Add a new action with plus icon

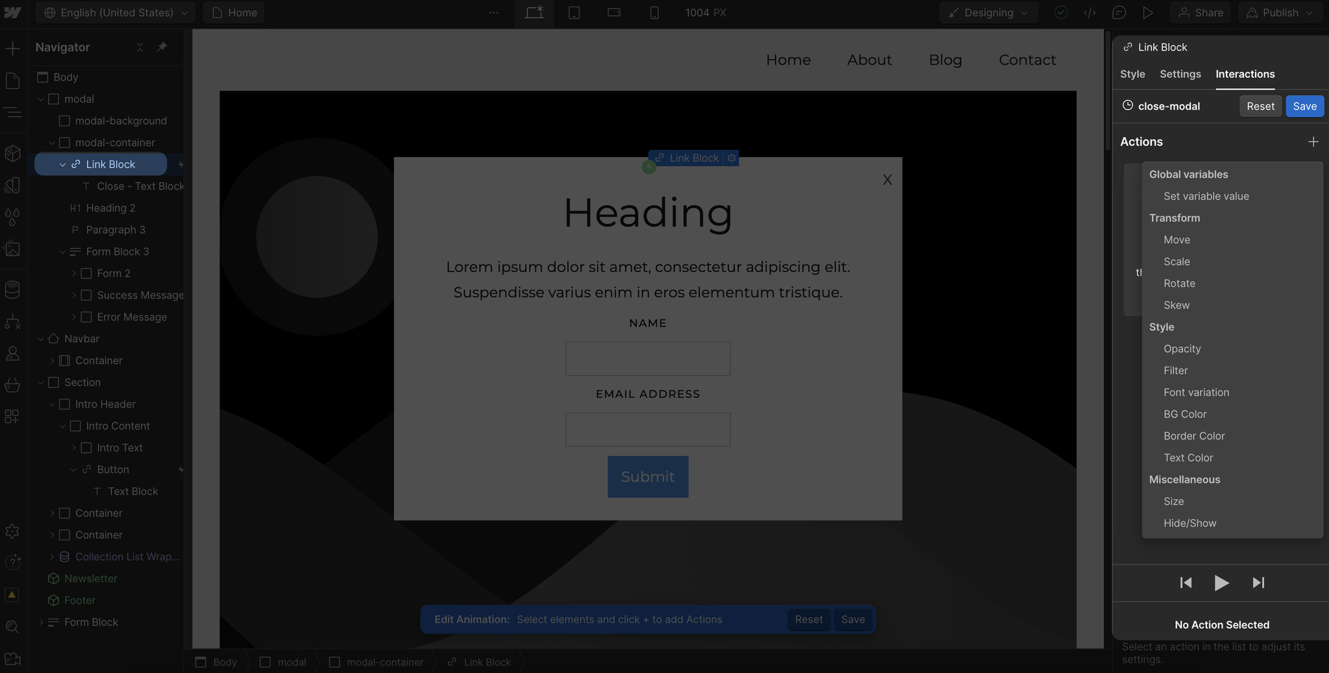pos(1313,141)
